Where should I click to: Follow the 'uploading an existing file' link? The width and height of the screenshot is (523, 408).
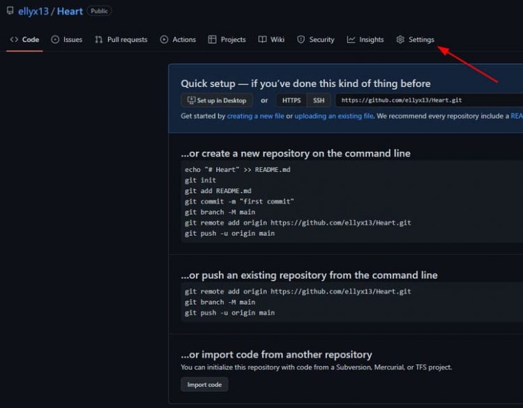tap(334, 116)
